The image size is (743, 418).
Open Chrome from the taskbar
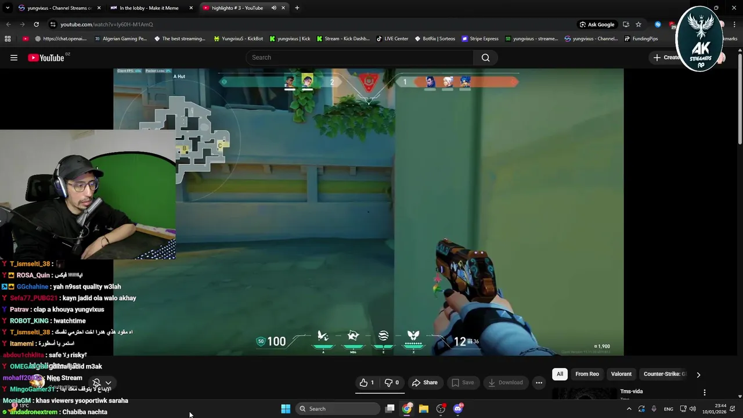click(407, 409)
